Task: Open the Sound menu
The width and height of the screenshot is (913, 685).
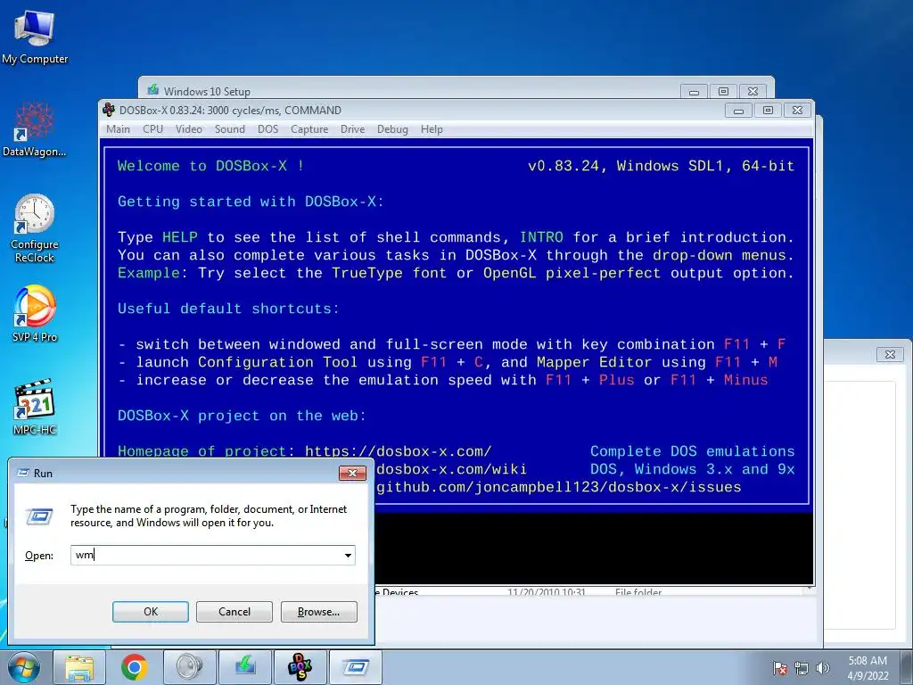Action: tap(229, 129)
